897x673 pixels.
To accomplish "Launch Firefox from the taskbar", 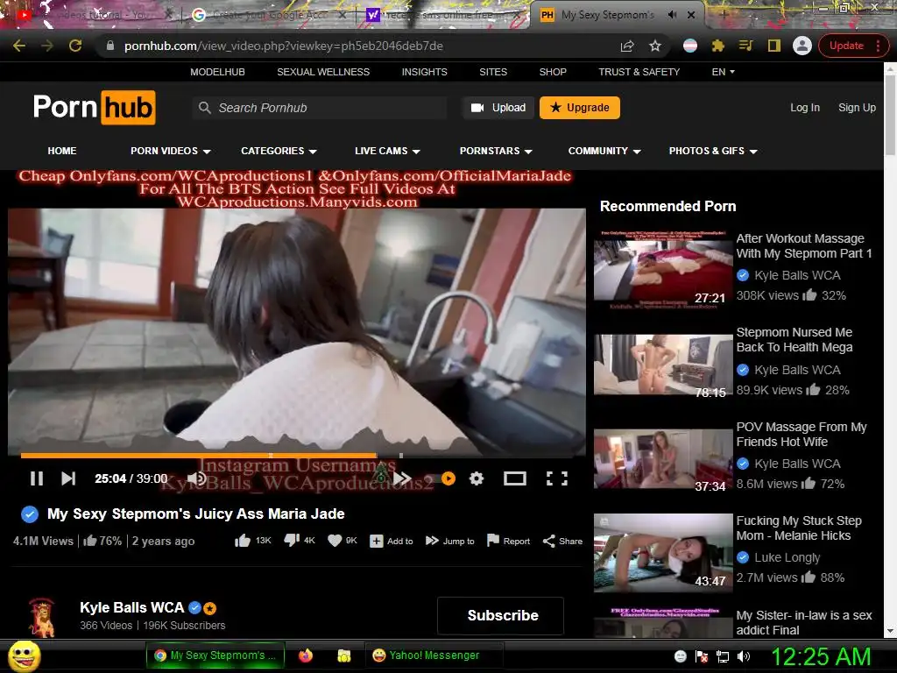I will (x=306, y=655).
